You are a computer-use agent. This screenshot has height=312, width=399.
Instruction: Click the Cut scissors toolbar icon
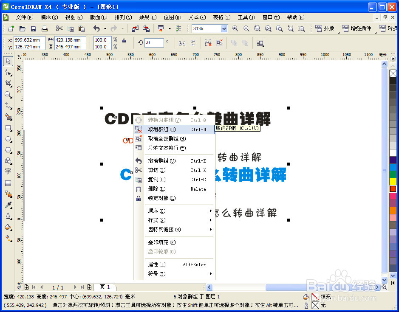tap(59, 28)
